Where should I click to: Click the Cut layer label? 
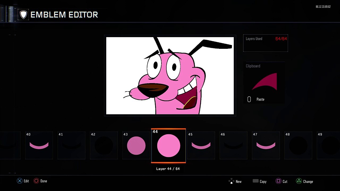pos(285,182)
